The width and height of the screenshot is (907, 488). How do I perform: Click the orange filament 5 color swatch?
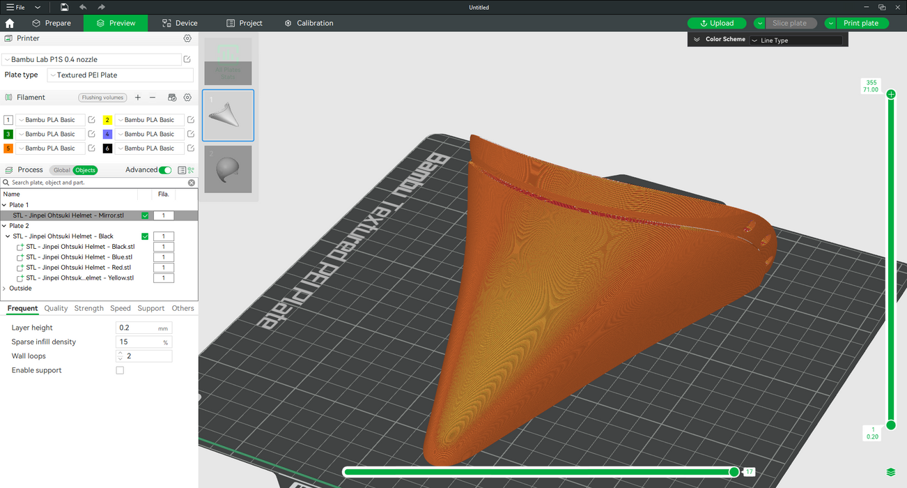pos(8,148)
